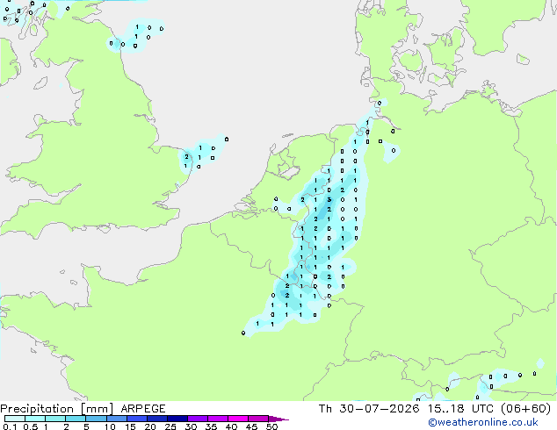Click the "(06+60)" forecast run text
The image size is (557, 430).
(x=525, y=409)
